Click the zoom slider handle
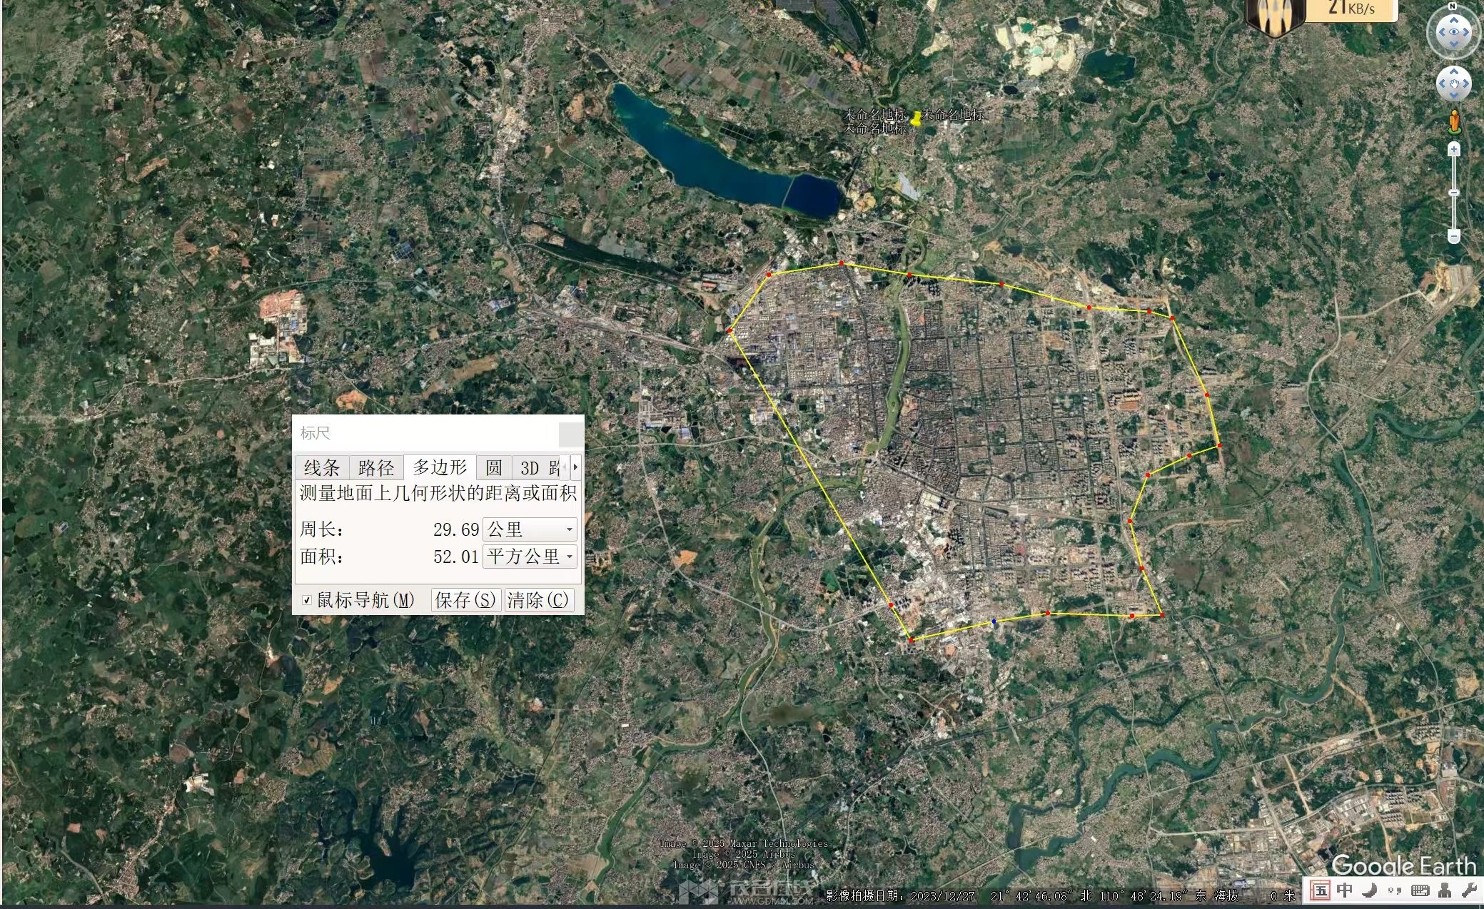This screenshot has width=1484, height=909. [x=1454, y=193]
